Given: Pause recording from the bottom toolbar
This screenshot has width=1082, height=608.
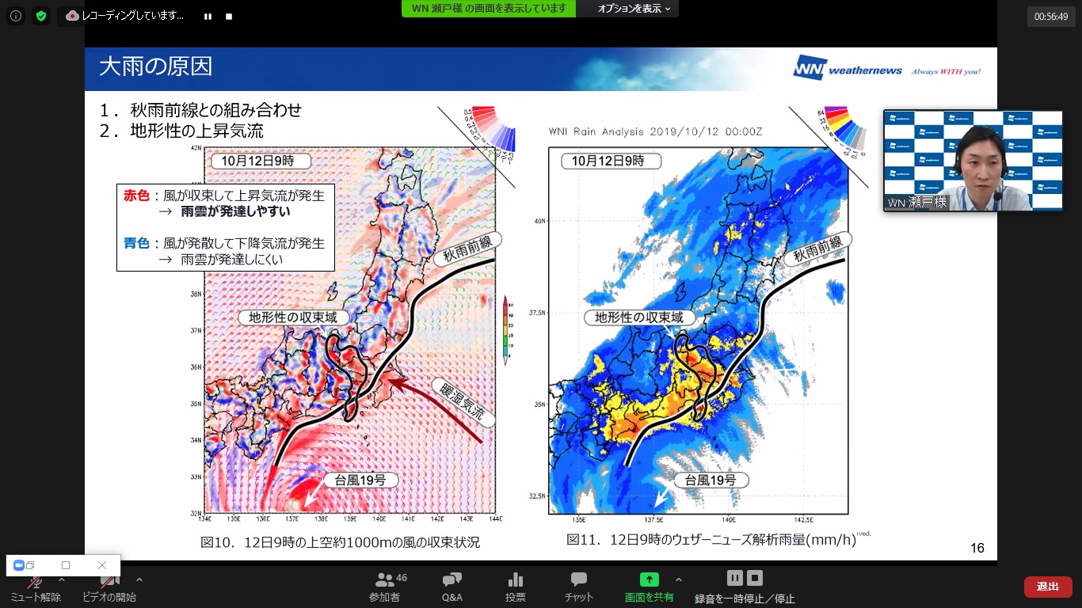Looking at the screenshot, I should (x=735, y=578).
